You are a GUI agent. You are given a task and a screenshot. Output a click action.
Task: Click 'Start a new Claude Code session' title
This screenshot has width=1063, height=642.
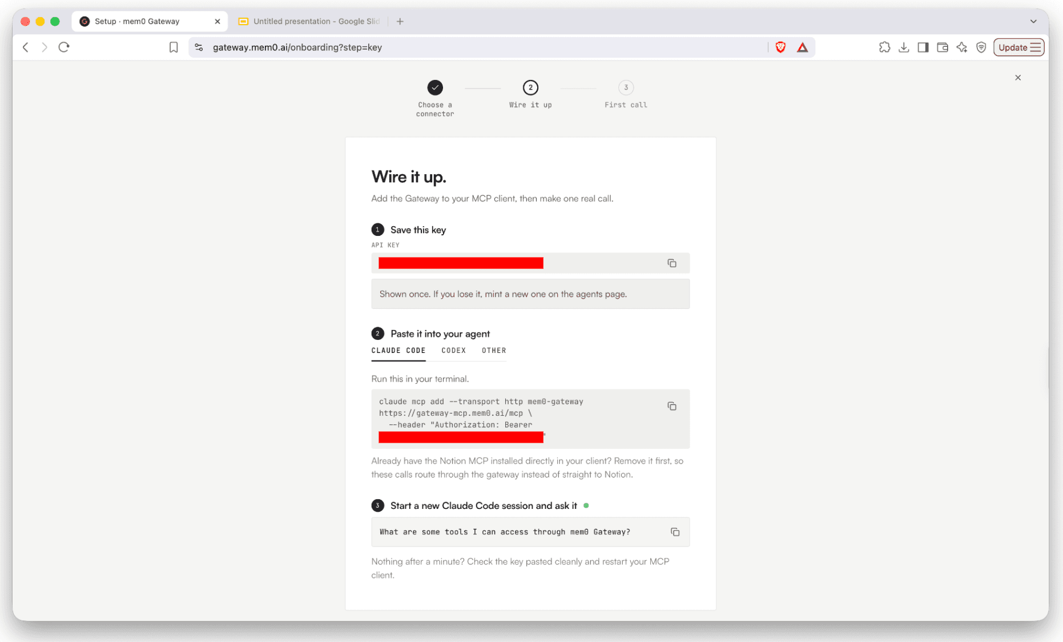pos(484,505)
